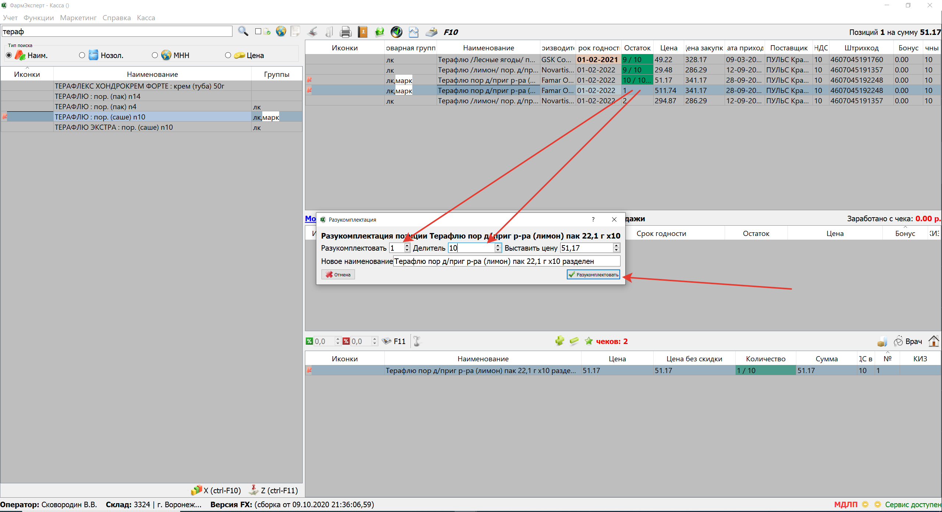Decrease the Выставить цену spinner
This screenshot has width=942, height=512.
(x=616, y=250)
